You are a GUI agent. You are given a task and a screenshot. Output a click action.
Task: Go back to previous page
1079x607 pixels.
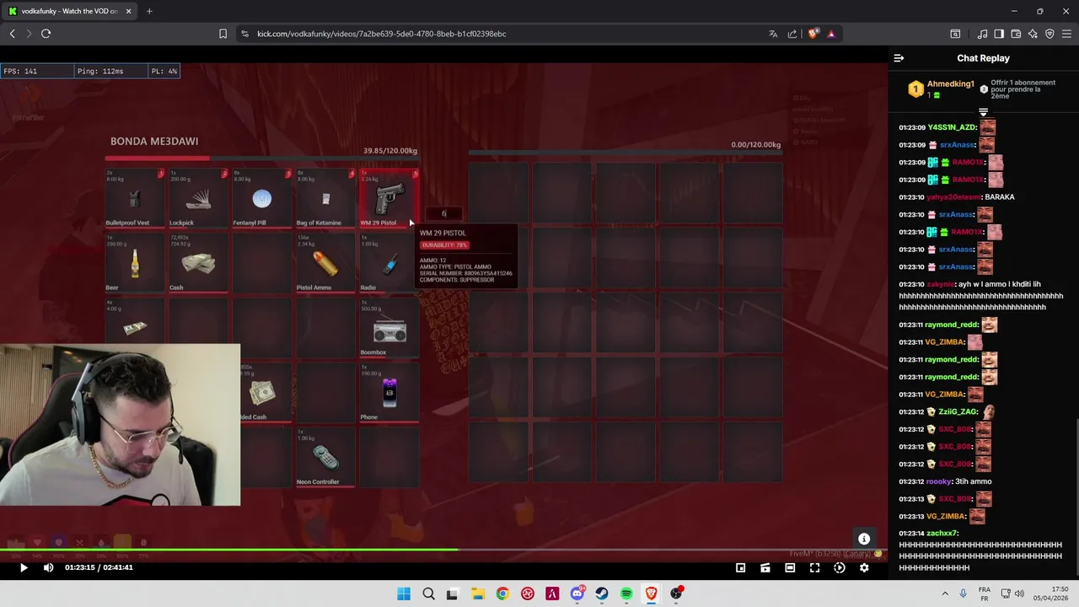pos(13,34)
